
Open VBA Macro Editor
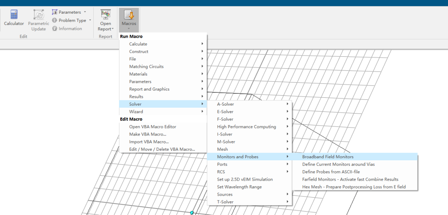click(152, 127)
